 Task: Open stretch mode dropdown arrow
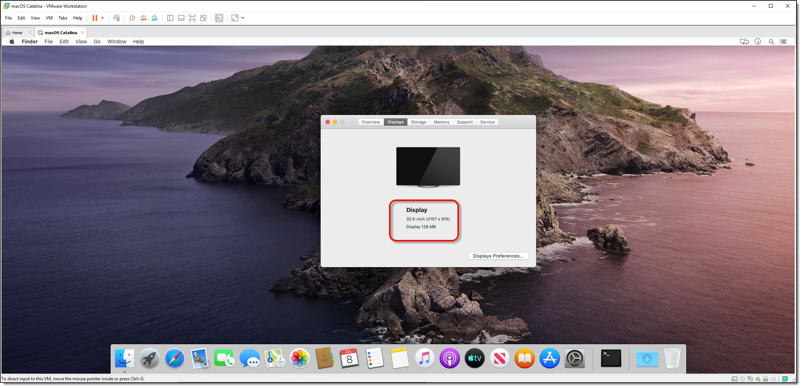(243, 18)
